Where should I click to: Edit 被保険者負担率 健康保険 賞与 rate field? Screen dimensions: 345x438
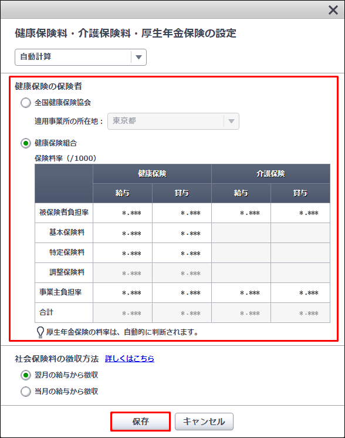(182, 213)
